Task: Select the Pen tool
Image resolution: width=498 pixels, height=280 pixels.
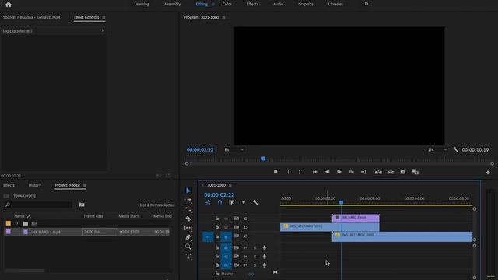Action: click(x=188, y=237)
